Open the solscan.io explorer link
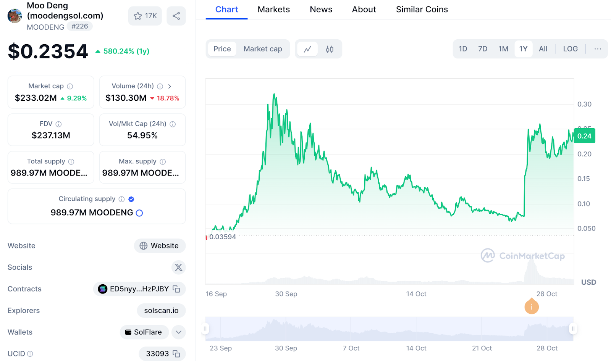Screen dimensions: 611x361 [x=161, y=311]
